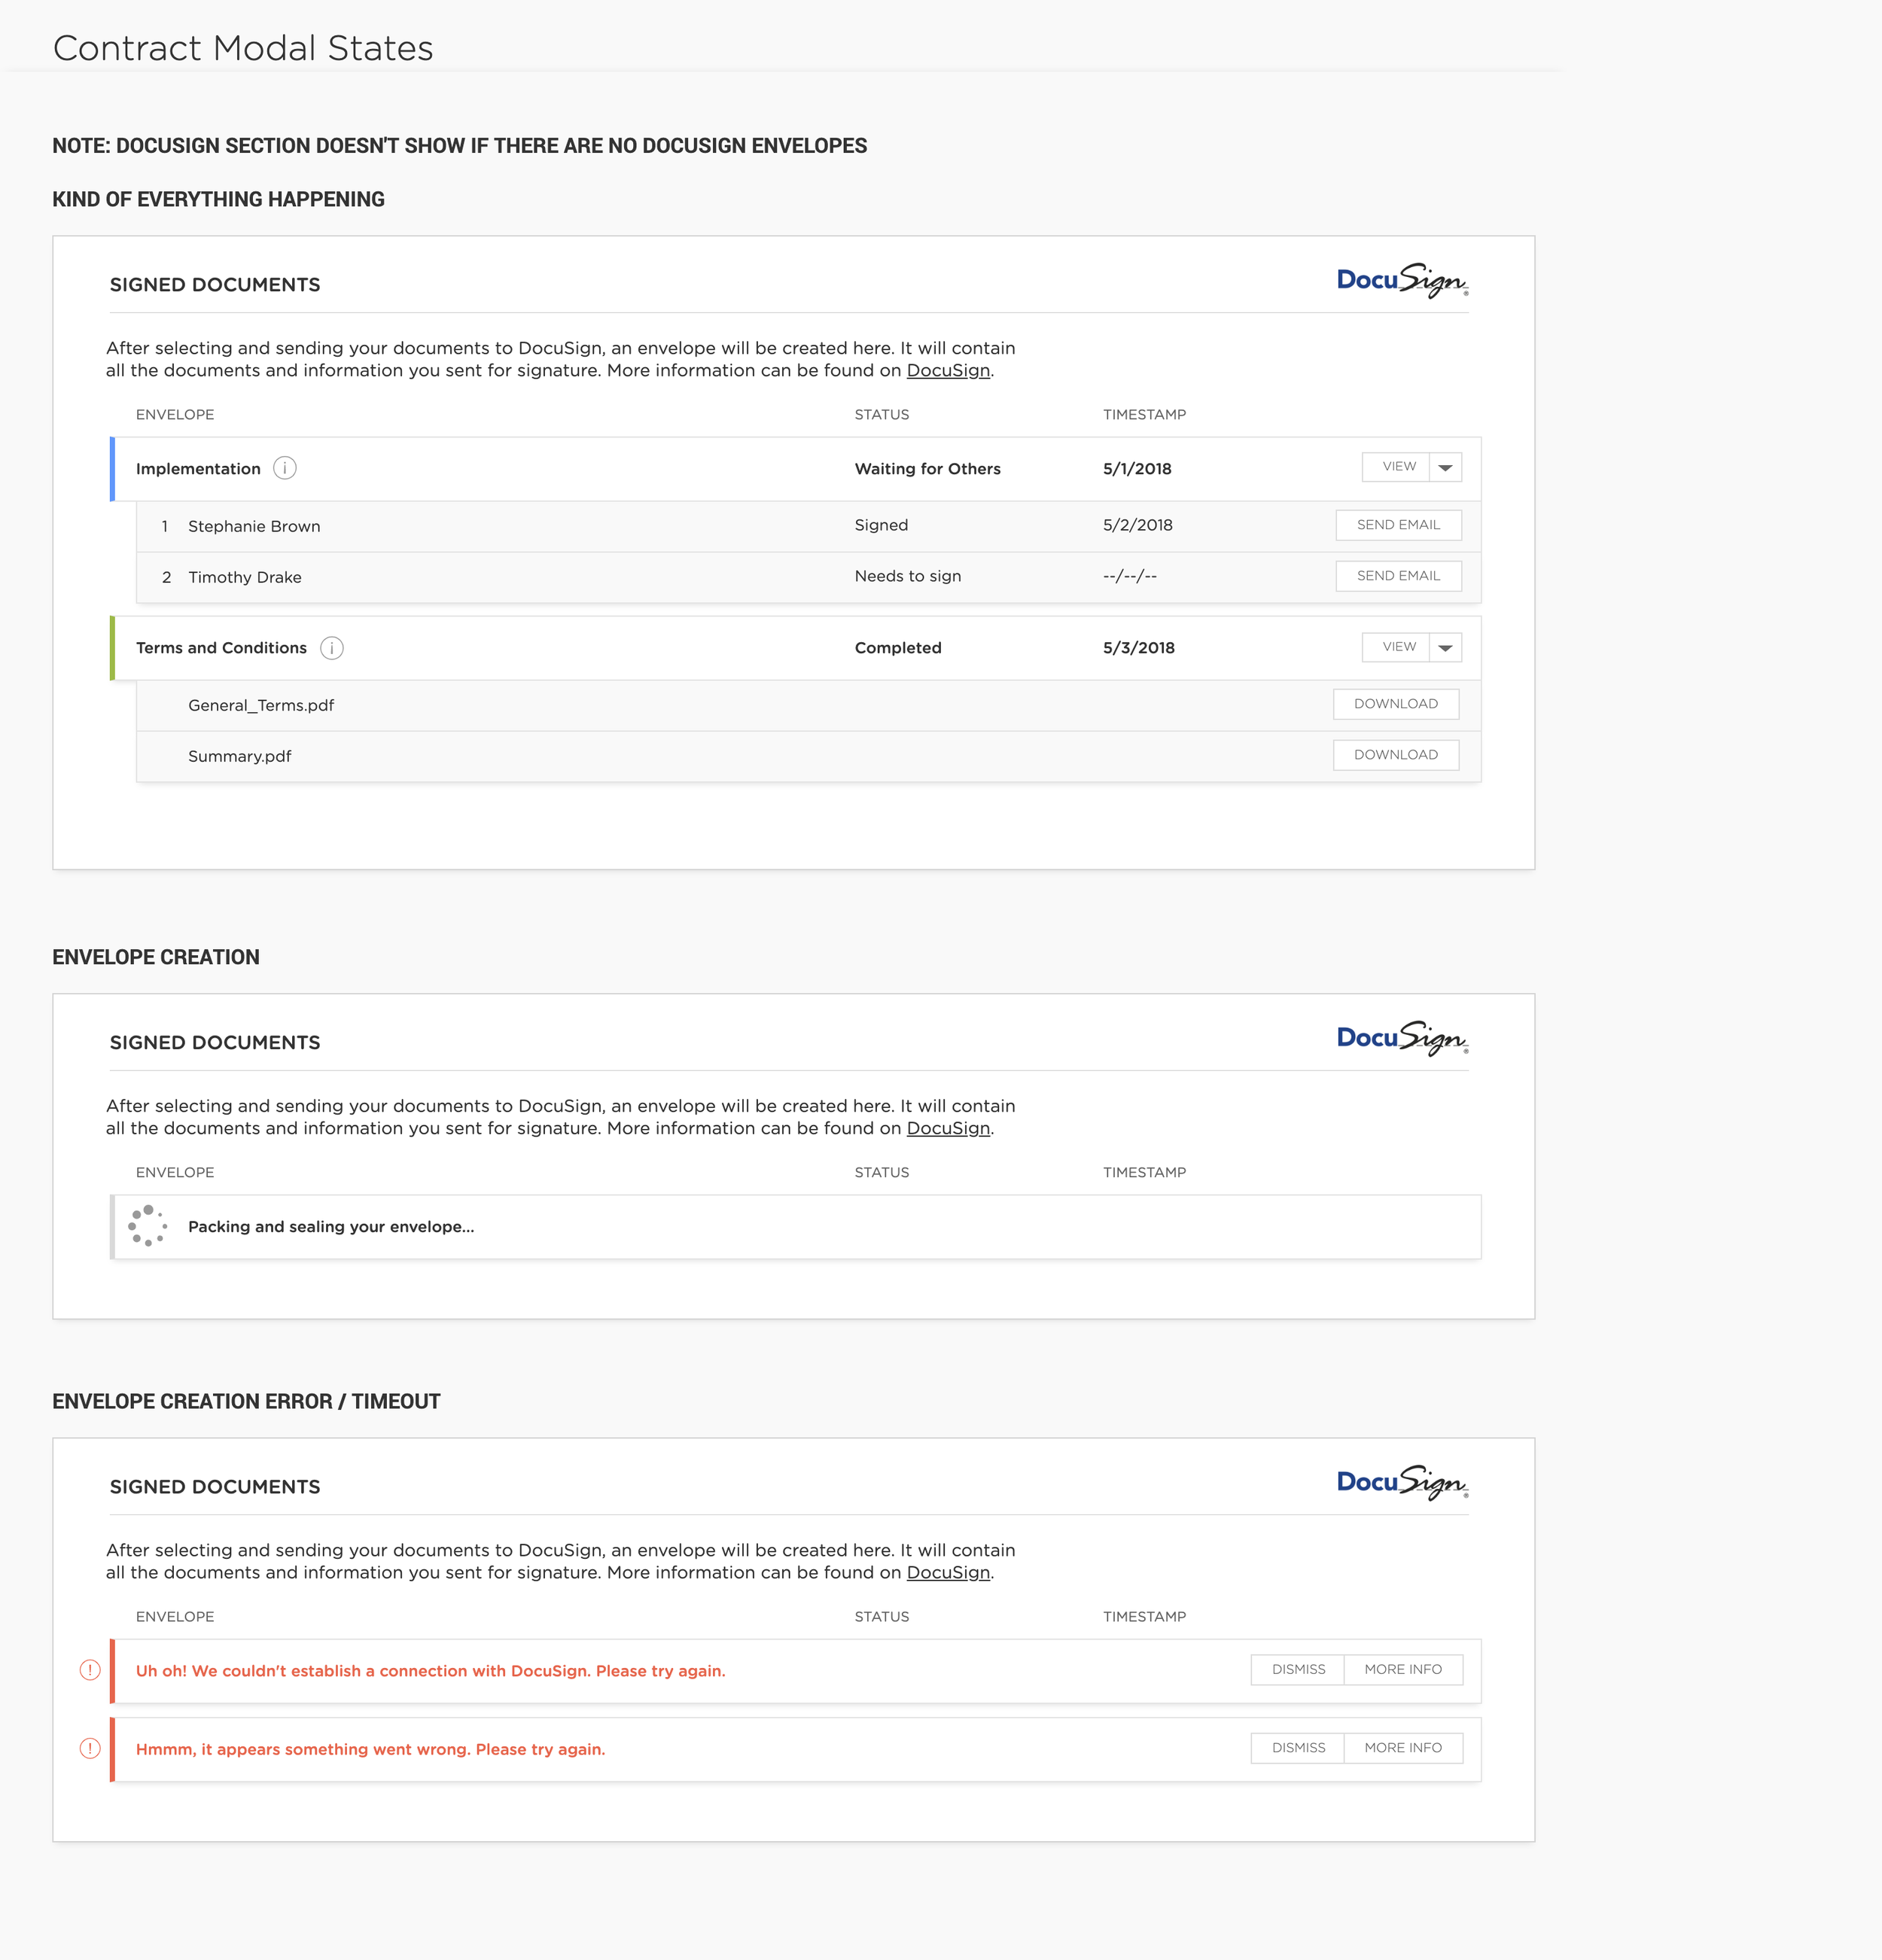1882x1960 pixels.
Task: Dismiss the DocuSign connection error
Action: click(x=1298, y=1670)
